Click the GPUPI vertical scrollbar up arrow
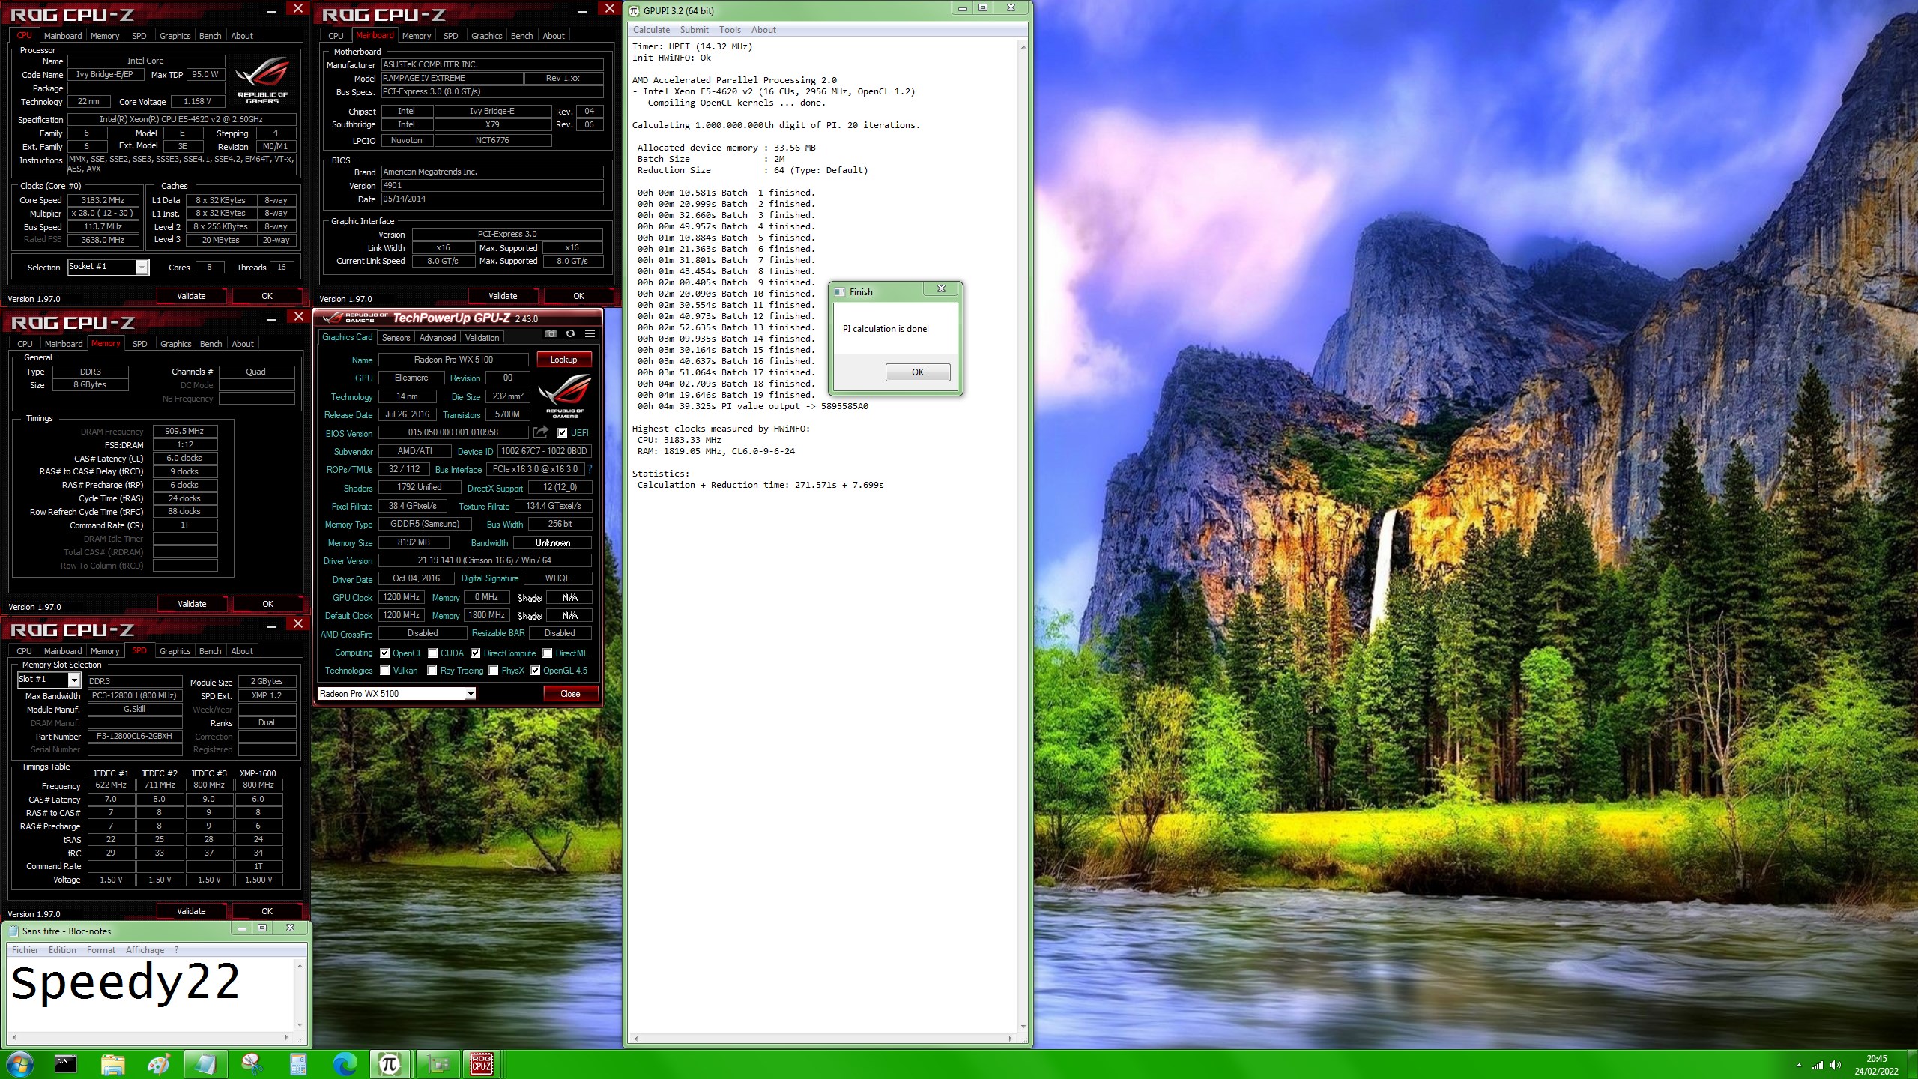The height and width of the screenshot is (1079, 1918). pos(1023,47)
